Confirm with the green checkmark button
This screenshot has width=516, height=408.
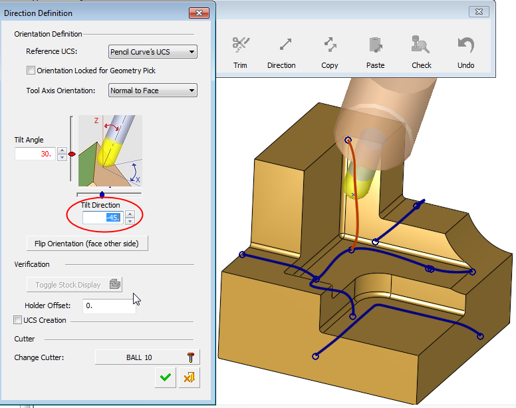tap(165, 378)
